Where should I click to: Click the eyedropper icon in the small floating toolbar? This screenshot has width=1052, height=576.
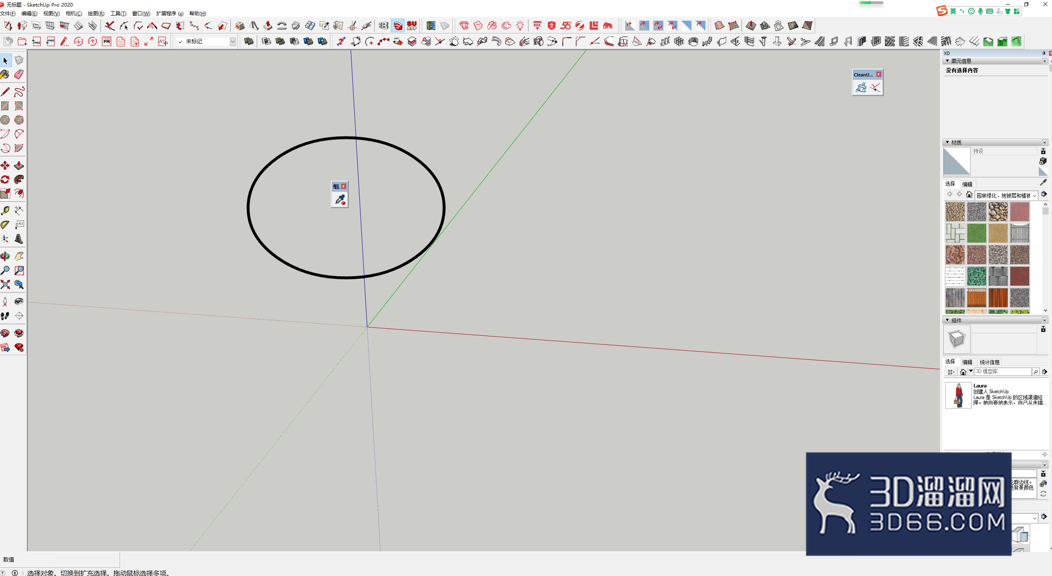tap(340, 200)
